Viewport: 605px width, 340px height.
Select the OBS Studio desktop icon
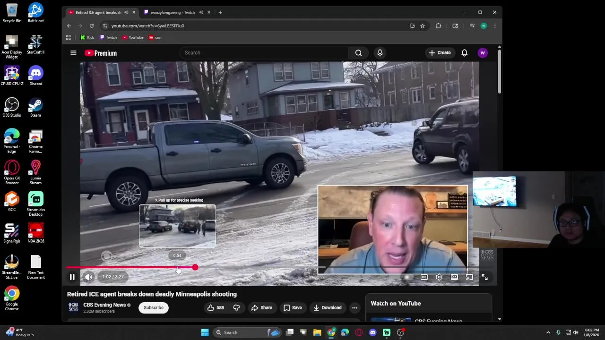pyautogui.click(x=12, y=107)
